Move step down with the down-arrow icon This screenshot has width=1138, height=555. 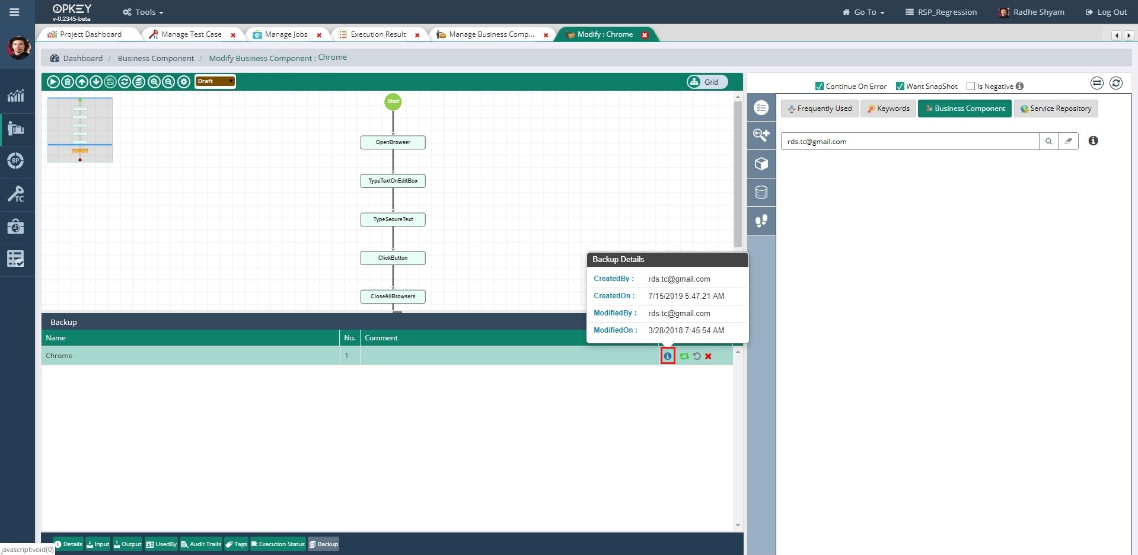(96, 82)
